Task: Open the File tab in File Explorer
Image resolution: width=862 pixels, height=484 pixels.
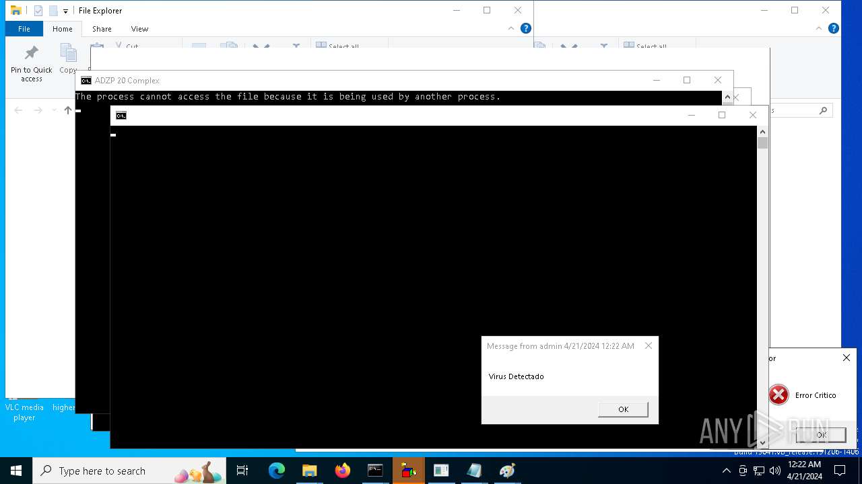Action: coord(24,29)
